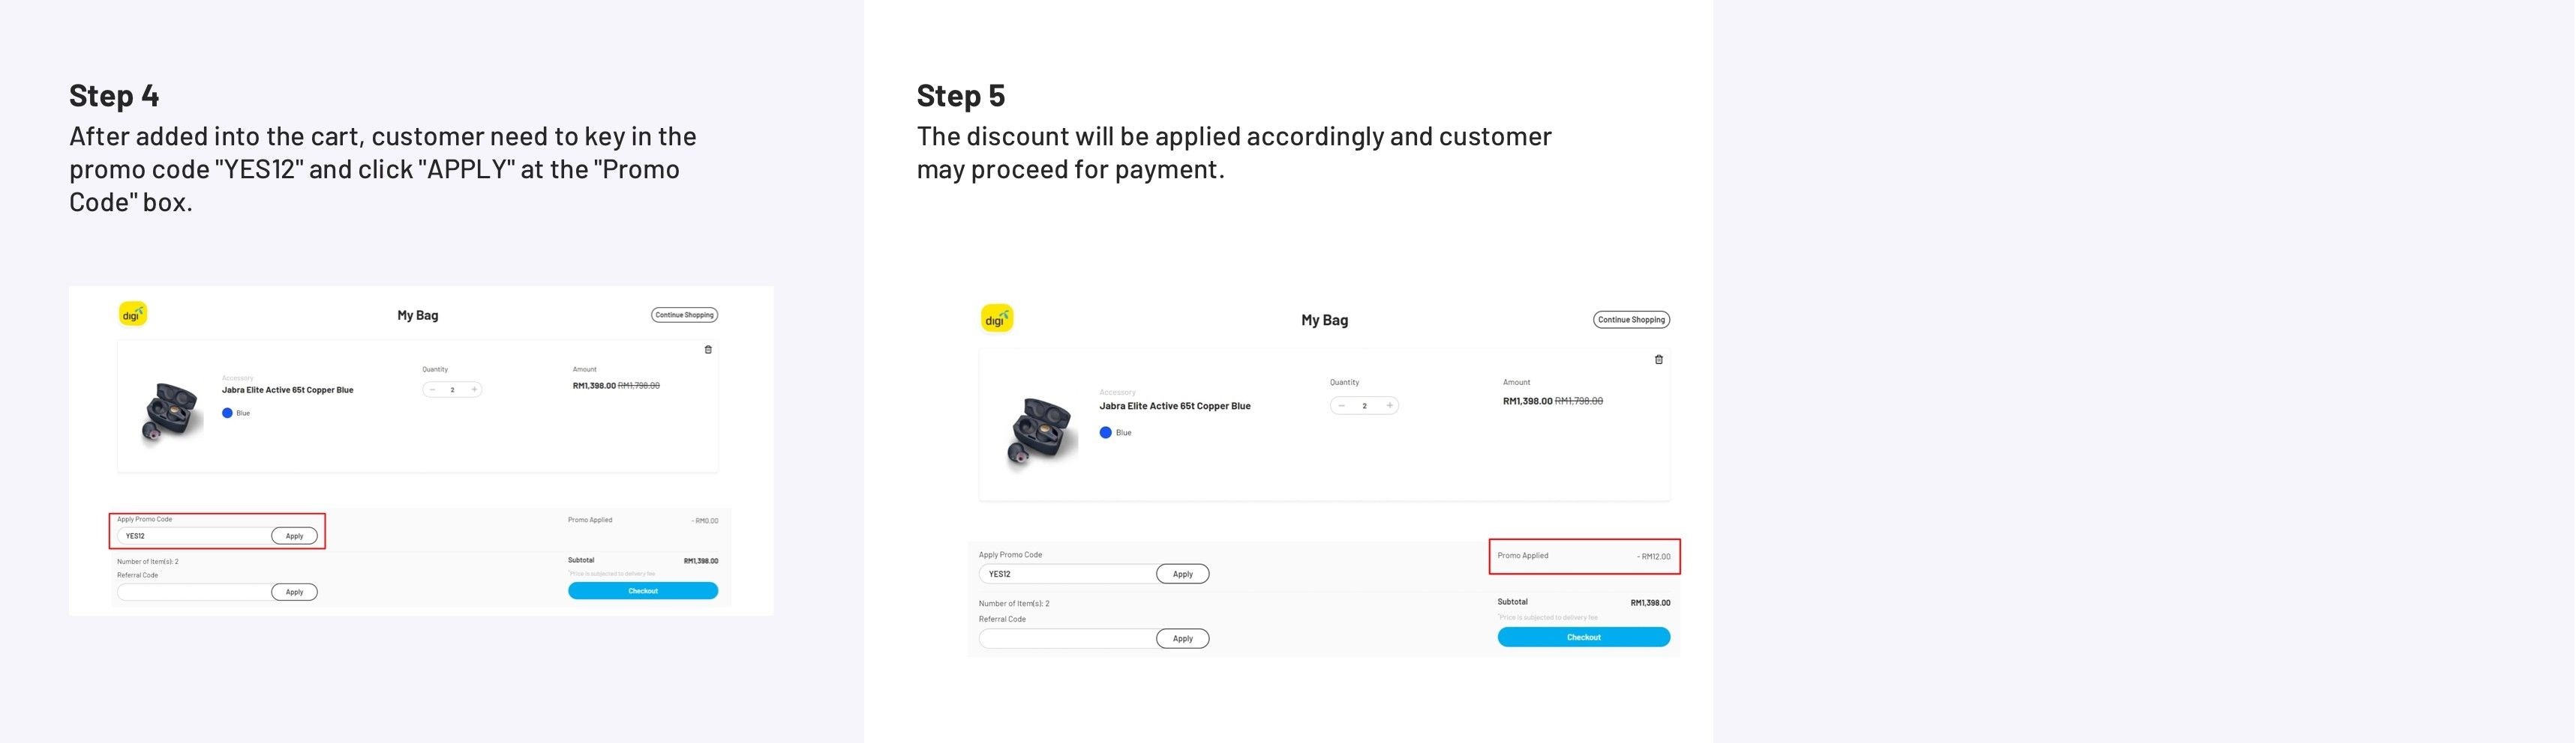
Task: Apply the YES12 promo code in Step 4
Action: (294, 536)
